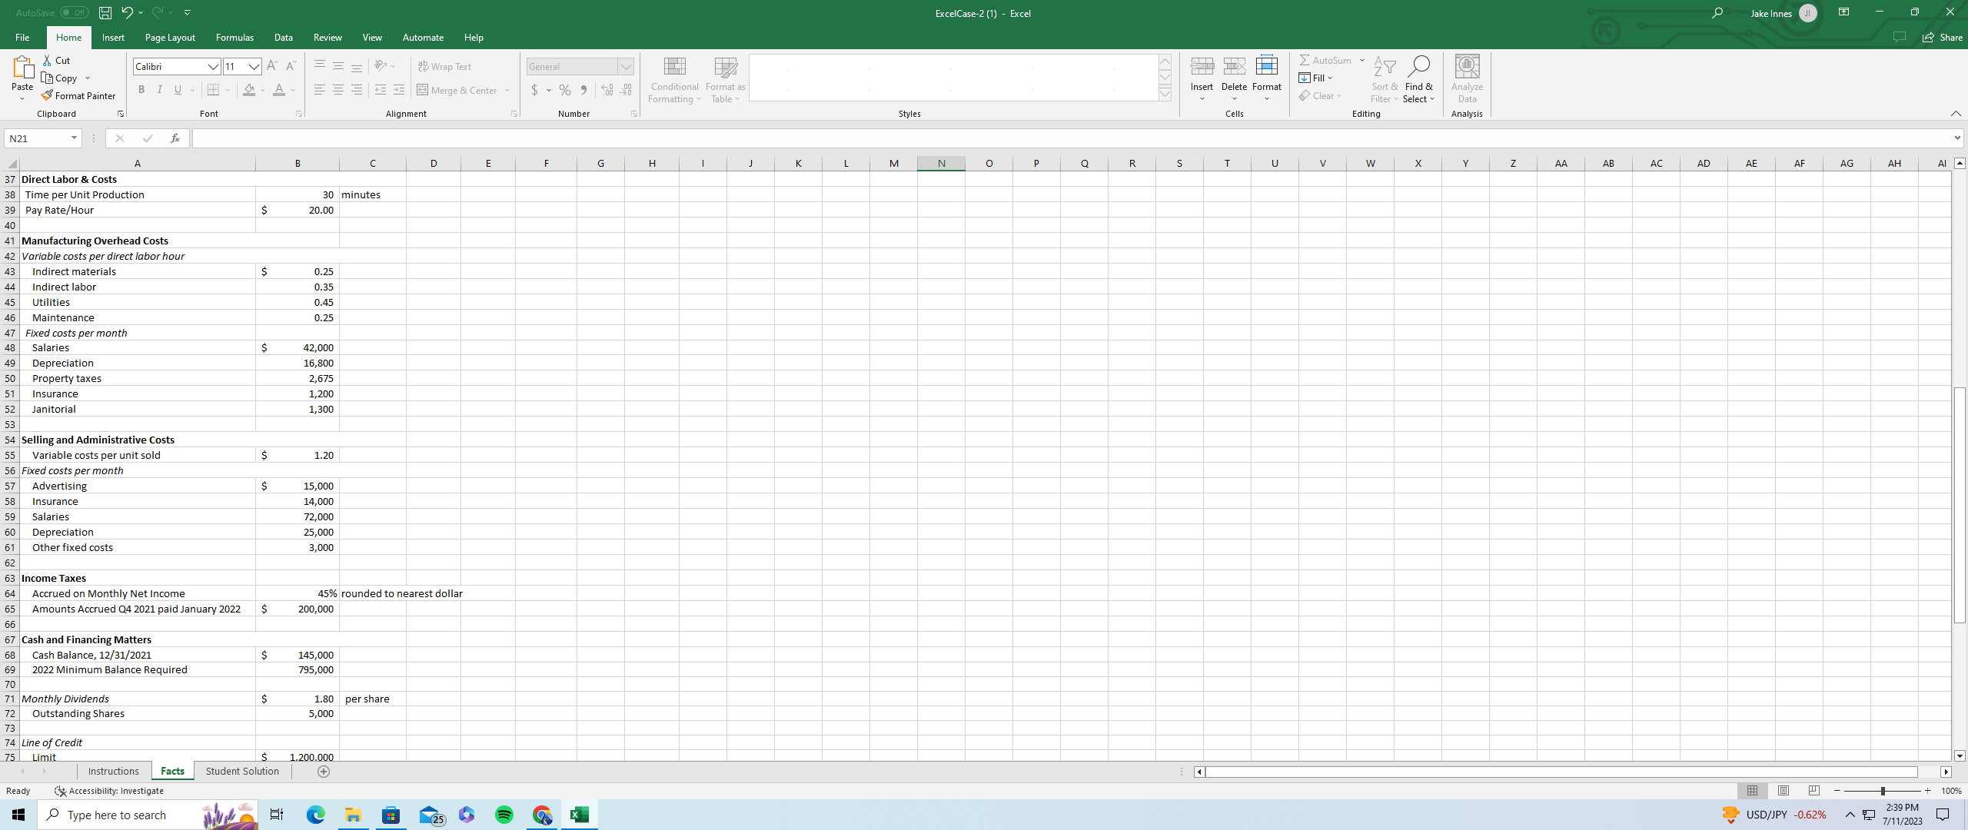Open the Student Solution sheet tab
The height and width of the screenshot is (830, 1968).
point(242,771)
